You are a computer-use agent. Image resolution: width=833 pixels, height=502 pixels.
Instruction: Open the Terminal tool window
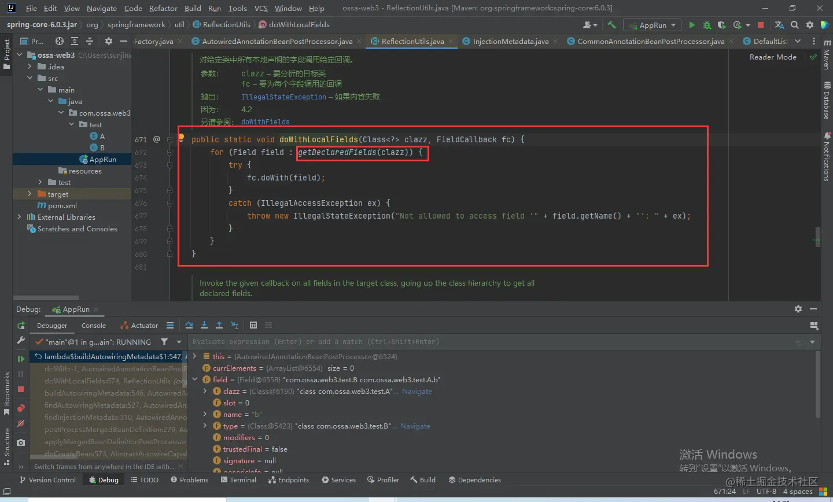pos(238,480)
